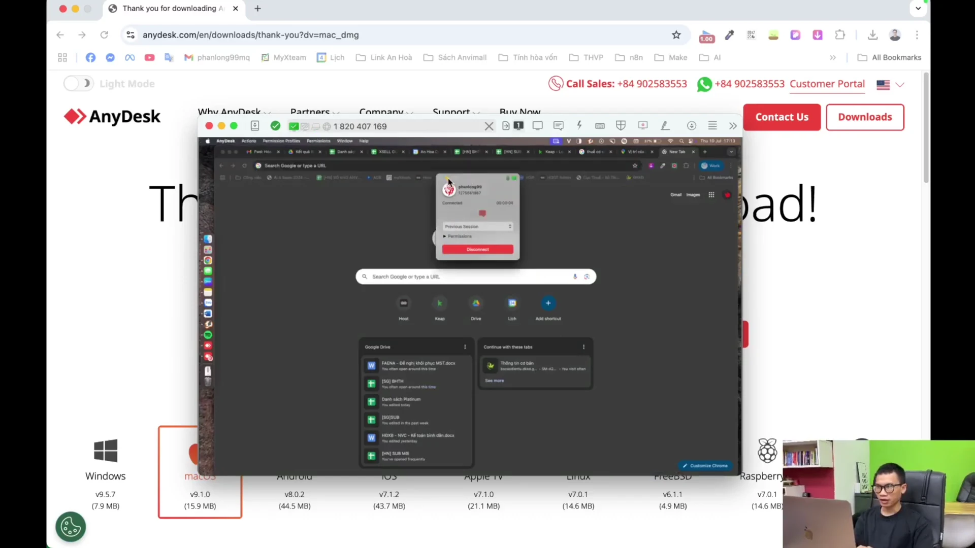Expand Chrome tab search dropdown
Image resolution: width=975 pixels, height=548 pixels.
918,9
